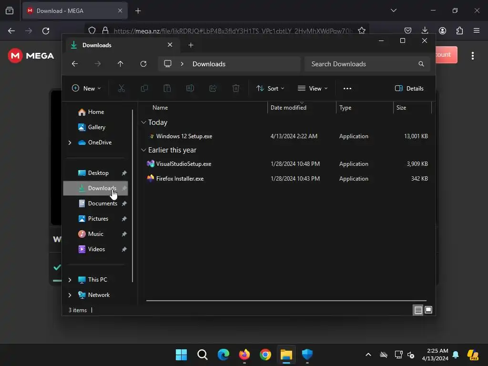The width and height of the screenshot is (488, 366).
Task: Select Home in the navigation pane
Action: 95,112
